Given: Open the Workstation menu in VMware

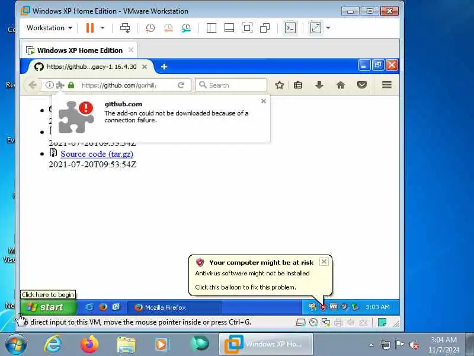Looking at the screenshot, I should (49, 28).
